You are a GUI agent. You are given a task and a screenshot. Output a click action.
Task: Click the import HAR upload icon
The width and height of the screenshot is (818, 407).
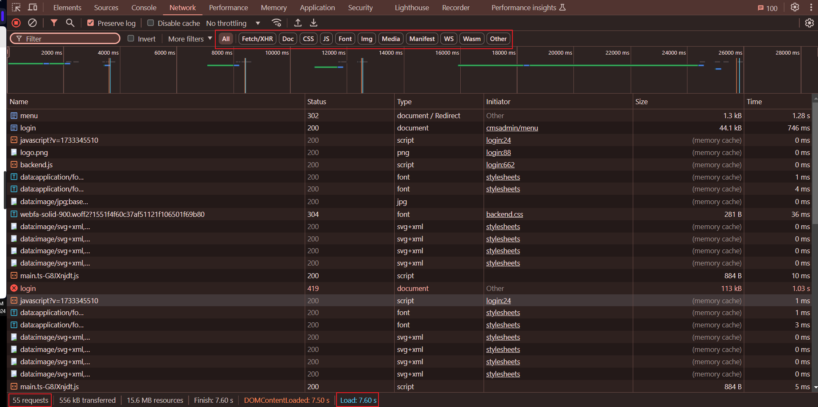click(x=298, y=23)
